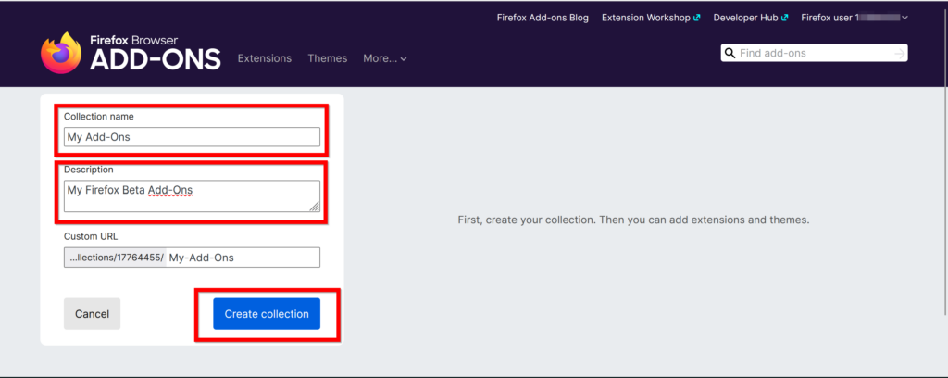Click the ADD-ONS wordmark in header
This screenshot has width=948, height=378.
pyautogui.click(x=155, y=60)
